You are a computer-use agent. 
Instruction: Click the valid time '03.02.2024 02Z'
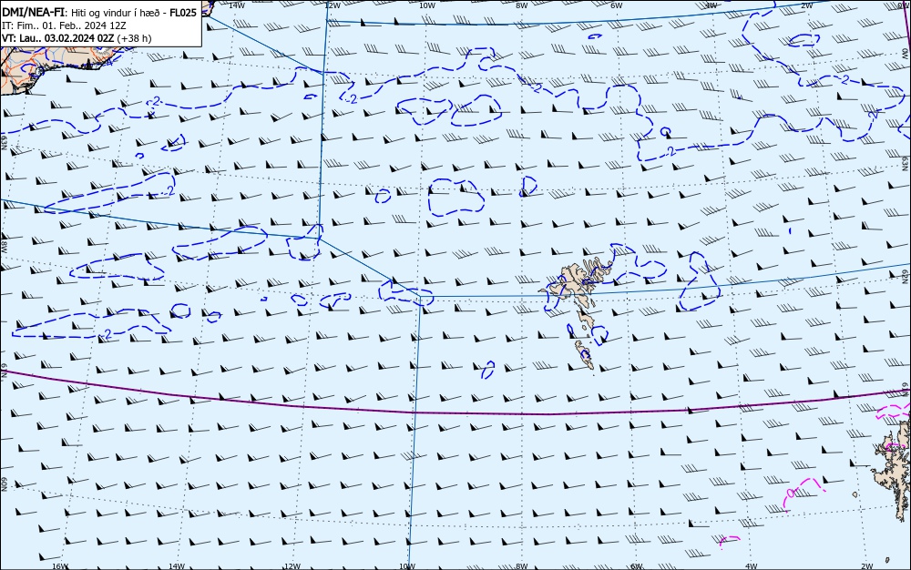(79, 38)
